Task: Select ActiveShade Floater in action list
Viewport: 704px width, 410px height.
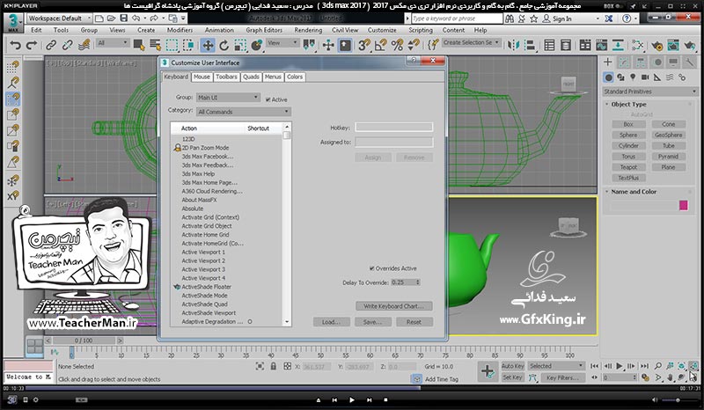Action: pos(206,287)
